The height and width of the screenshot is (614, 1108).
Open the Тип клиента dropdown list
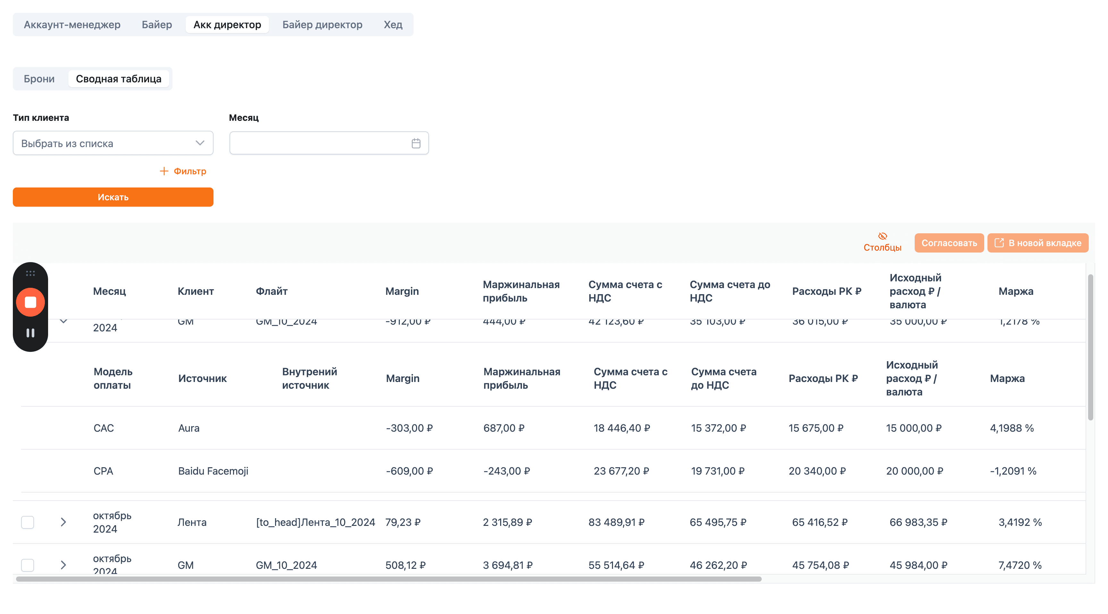click(113, 143)
